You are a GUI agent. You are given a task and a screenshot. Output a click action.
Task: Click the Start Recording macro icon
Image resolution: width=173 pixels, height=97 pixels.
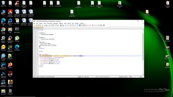93,25
